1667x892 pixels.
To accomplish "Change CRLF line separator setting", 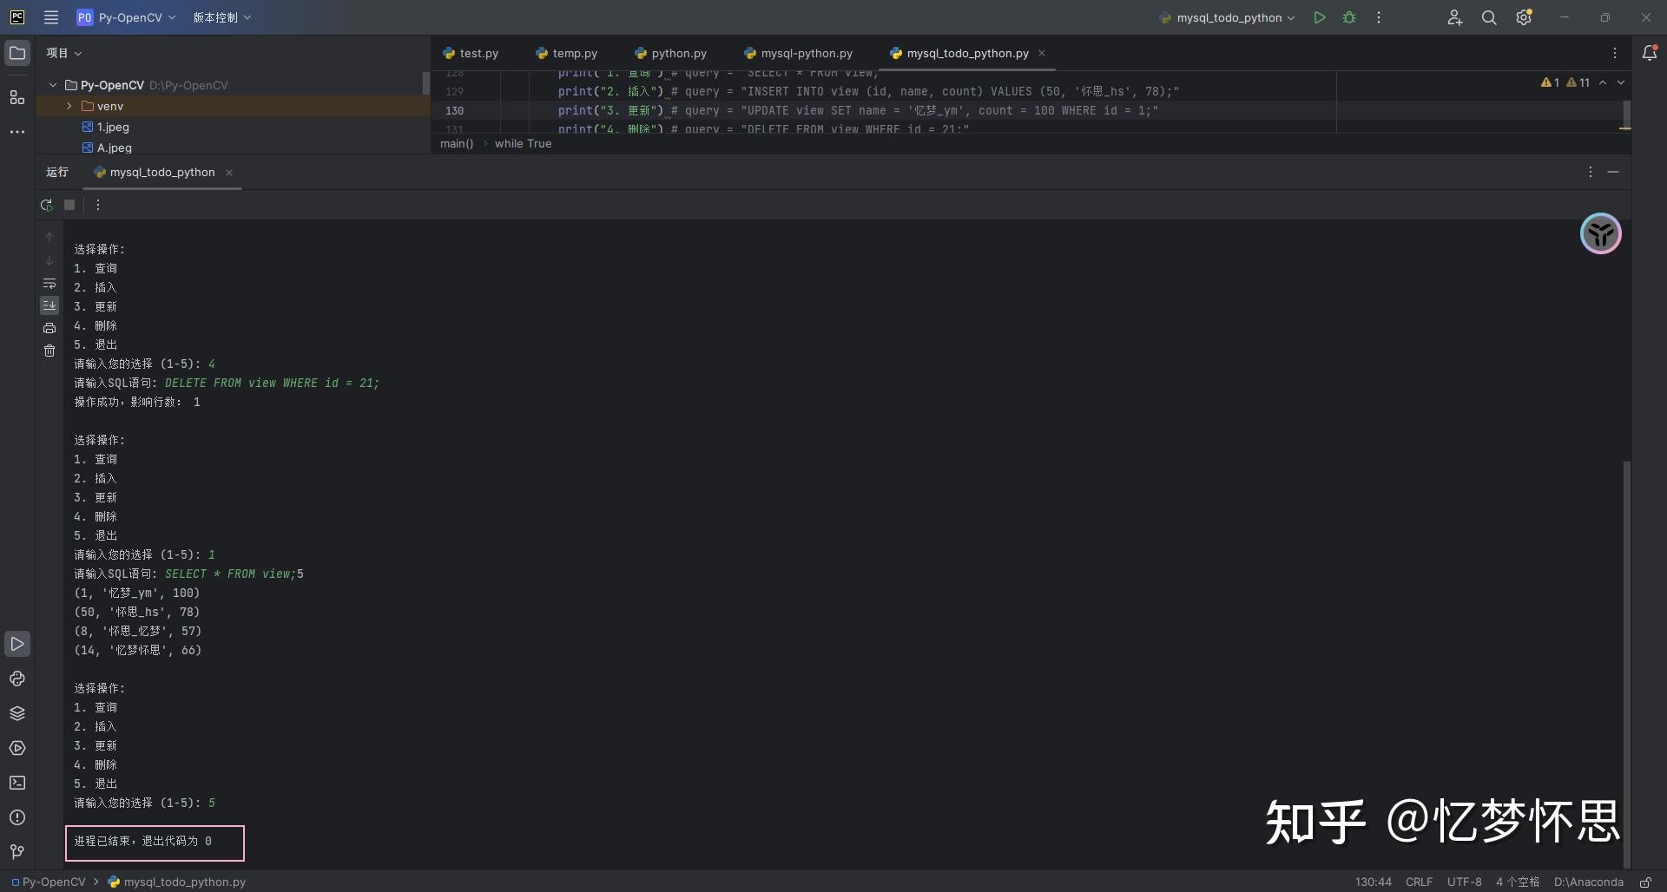I will coord(1420,882).
